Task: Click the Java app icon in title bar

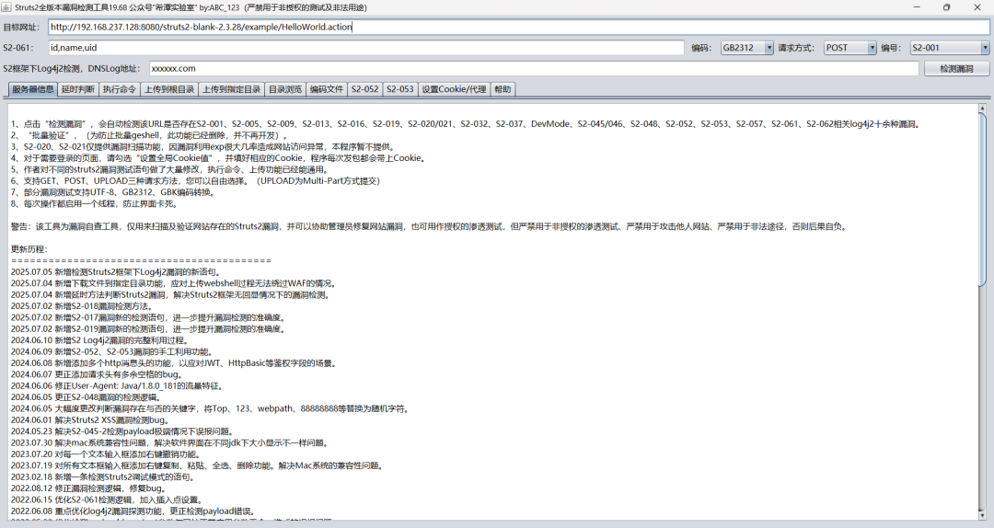Action: click(x=7, y=7)
